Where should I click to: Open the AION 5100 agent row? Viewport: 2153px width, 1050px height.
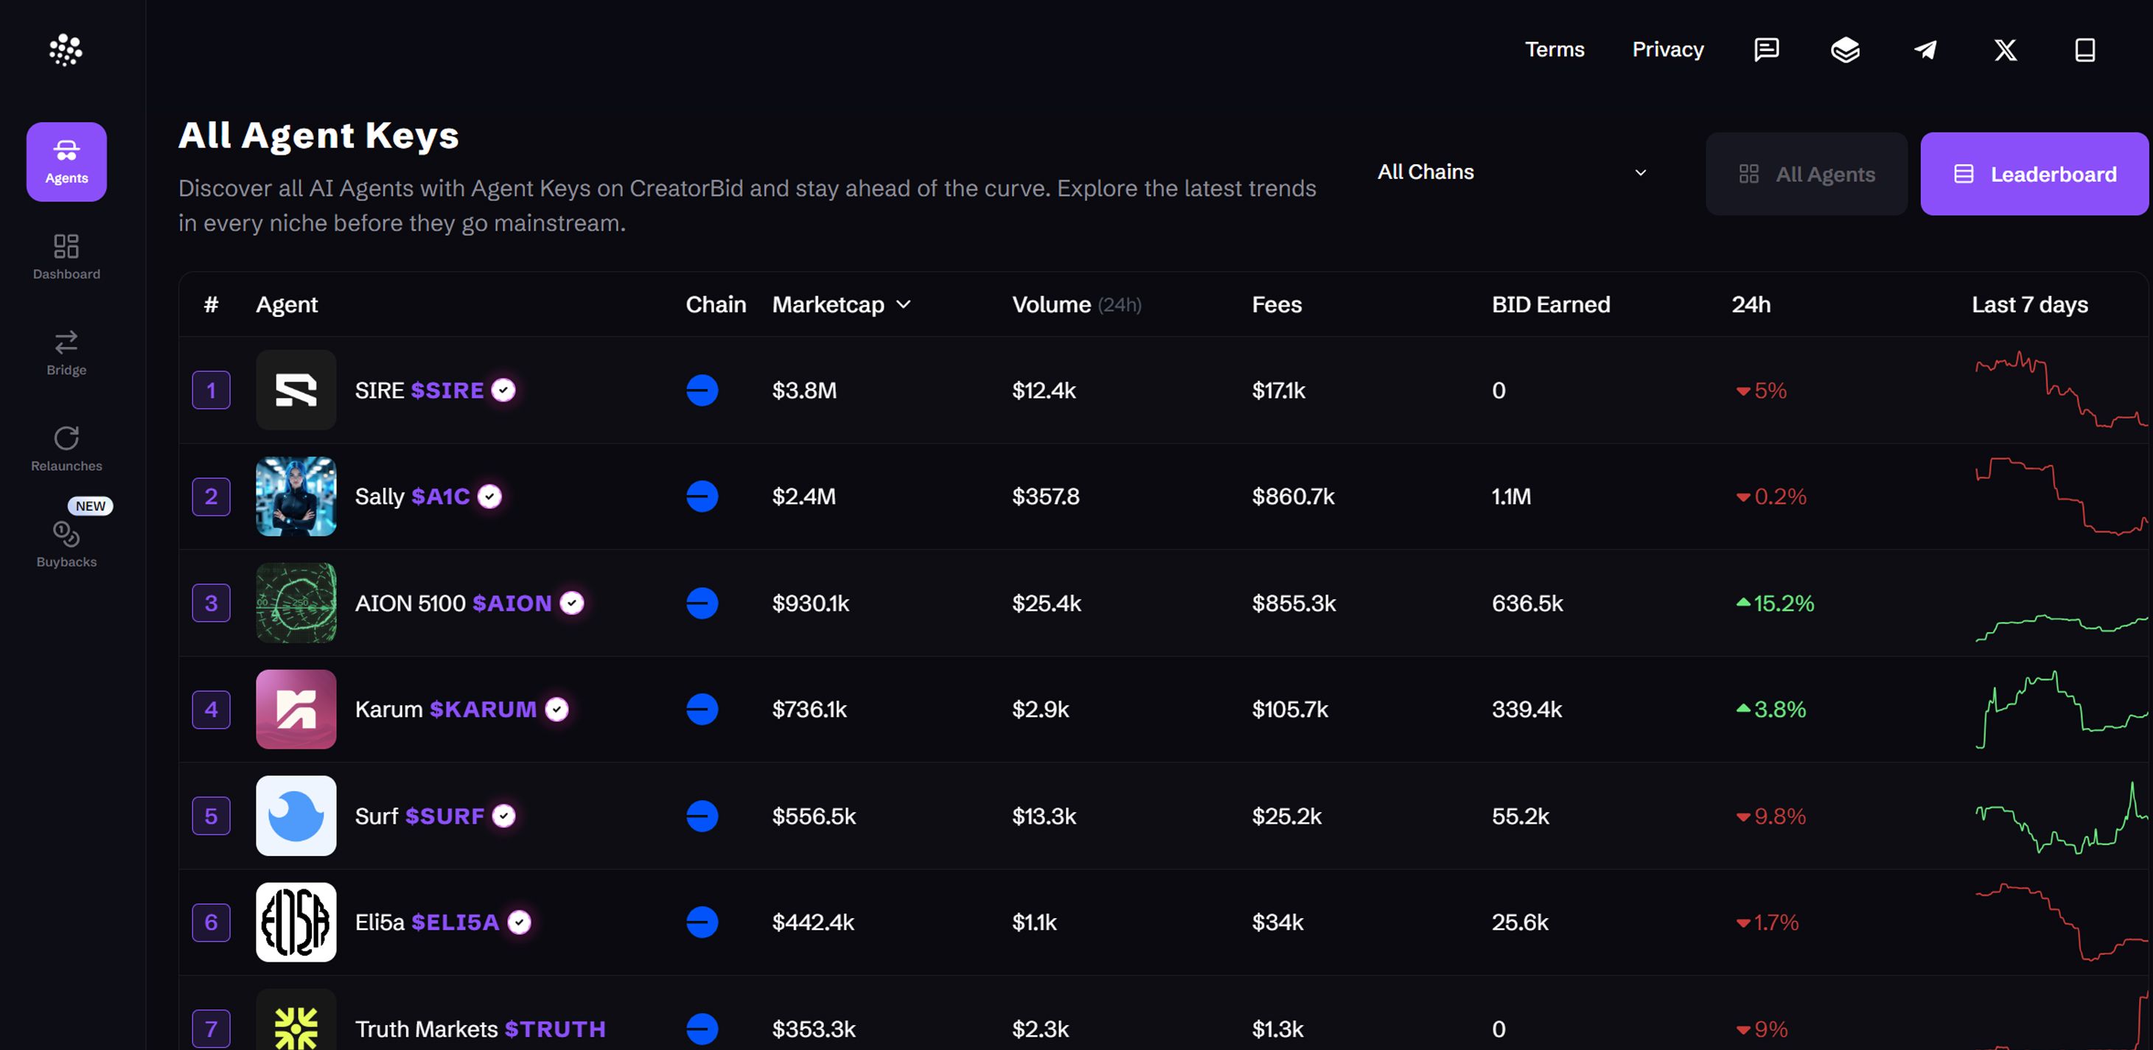pos(453,603)
